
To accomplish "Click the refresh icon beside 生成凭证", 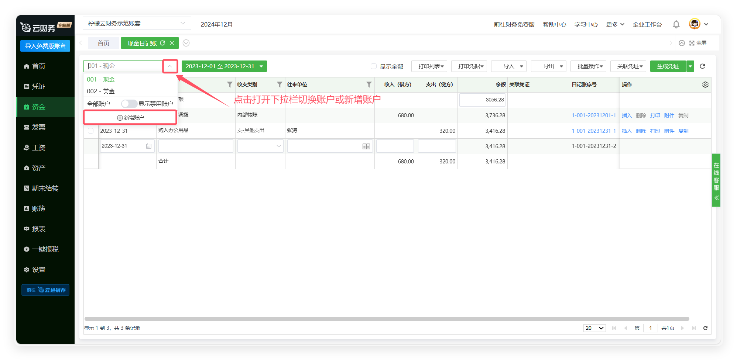I will point(702,66).
